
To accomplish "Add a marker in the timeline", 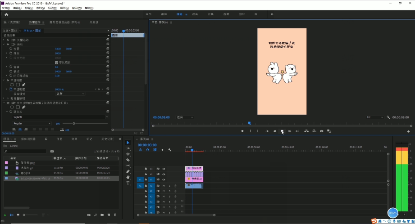I will [x=162, y=150].
